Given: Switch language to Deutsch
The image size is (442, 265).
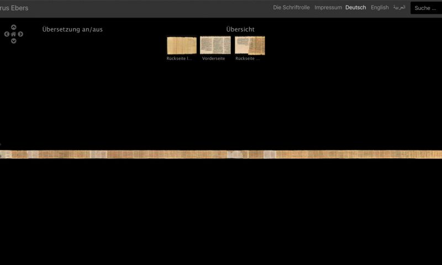Looking at the screenshot, I should 355,8.
